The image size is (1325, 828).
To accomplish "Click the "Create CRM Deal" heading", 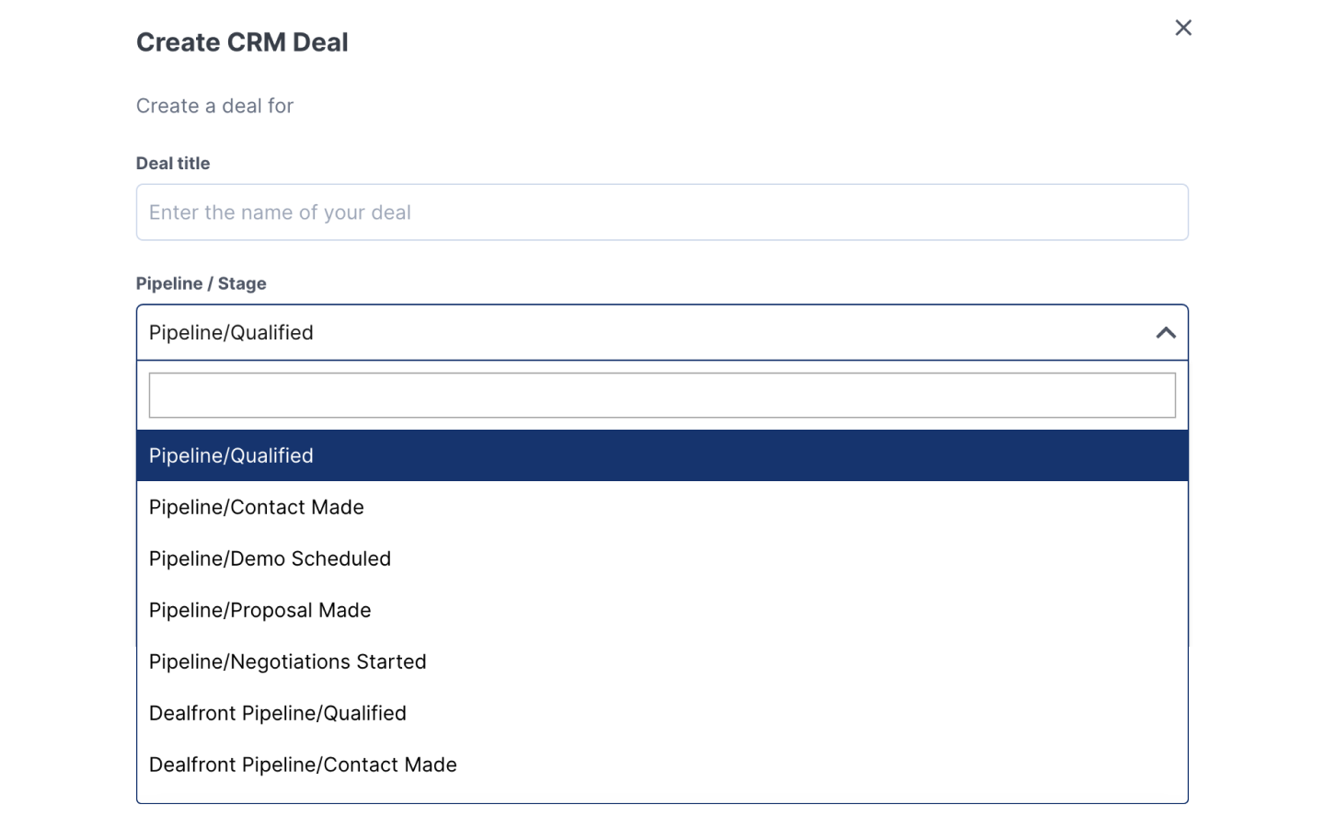I will [242, 42].
